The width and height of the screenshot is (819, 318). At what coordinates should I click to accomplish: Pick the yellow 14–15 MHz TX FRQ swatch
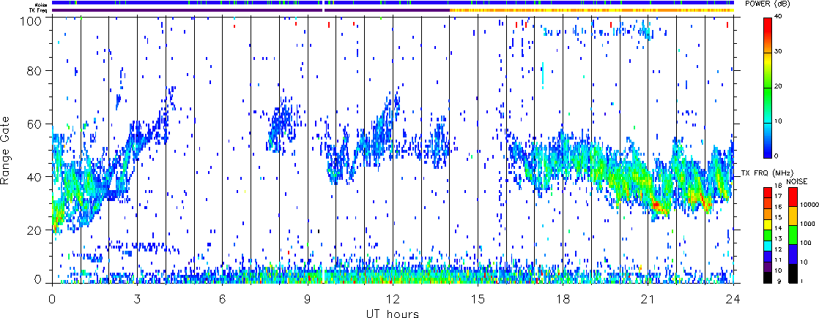coord(768,224)
